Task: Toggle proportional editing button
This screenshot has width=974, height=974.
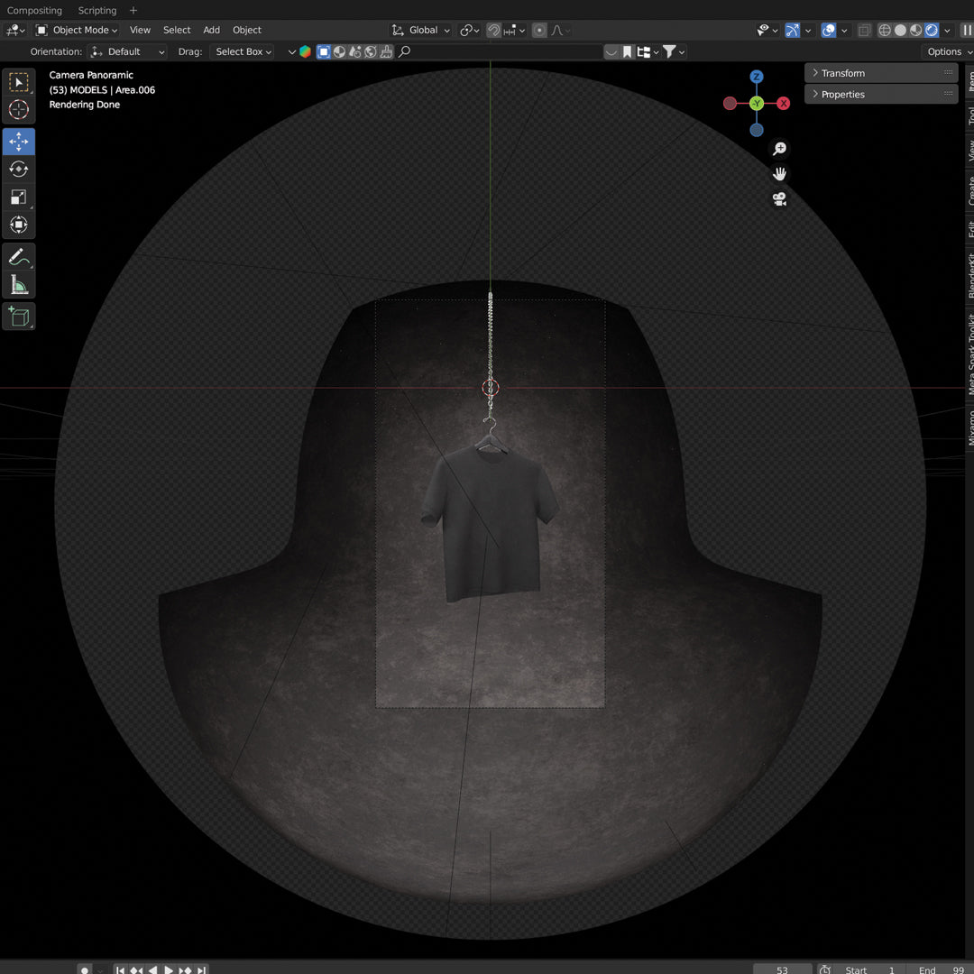Action: (539, 30)
